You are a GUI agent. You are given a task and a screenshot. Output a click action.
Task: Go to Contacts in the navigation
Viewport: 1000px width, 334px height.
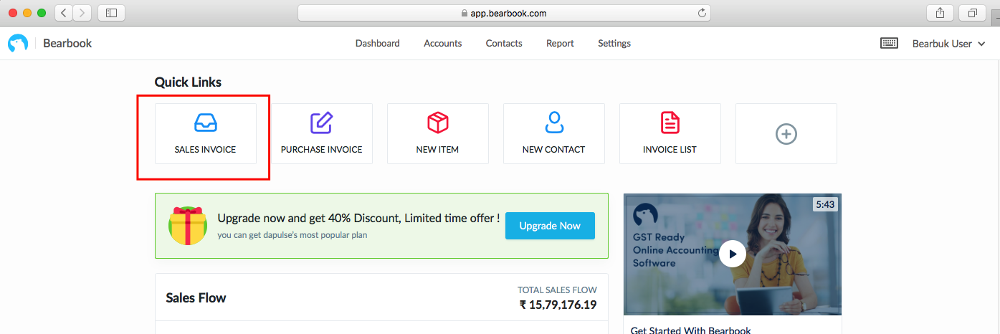(x=504, y=44)
